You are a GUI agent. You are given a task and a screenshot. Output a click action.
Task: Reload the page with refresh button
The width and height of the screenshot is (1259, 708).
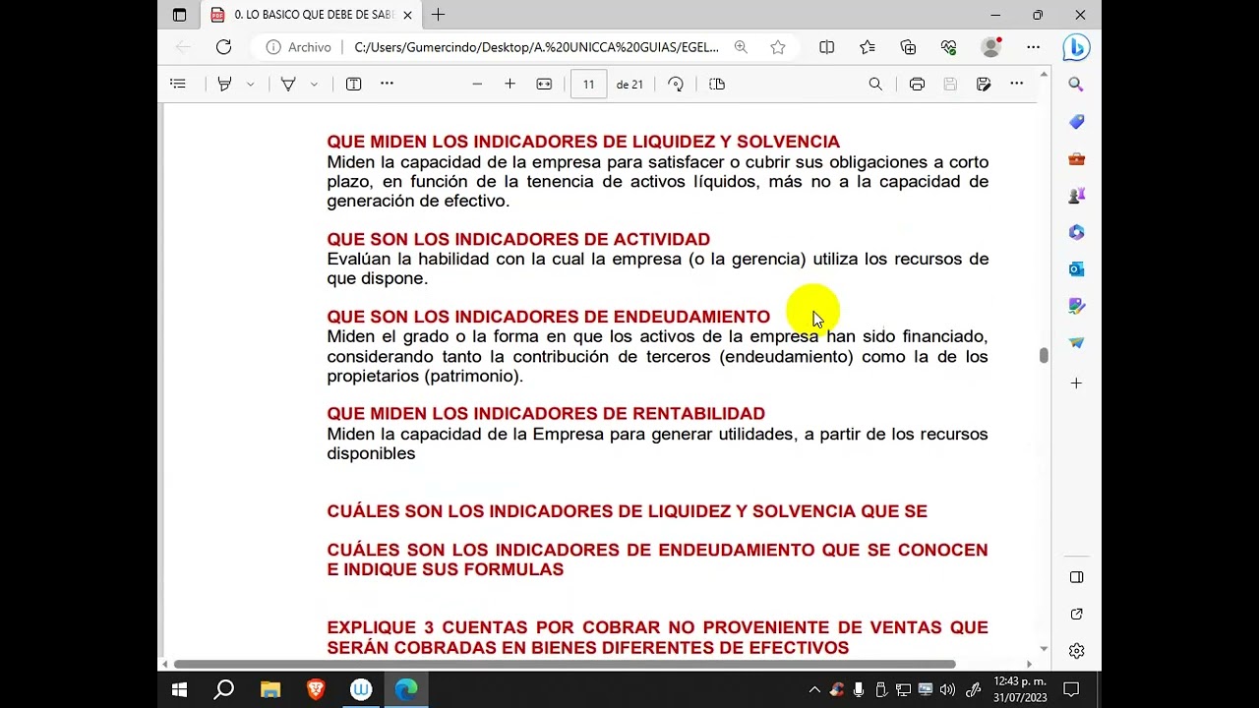pyautogui.click(x=223, y=47)
